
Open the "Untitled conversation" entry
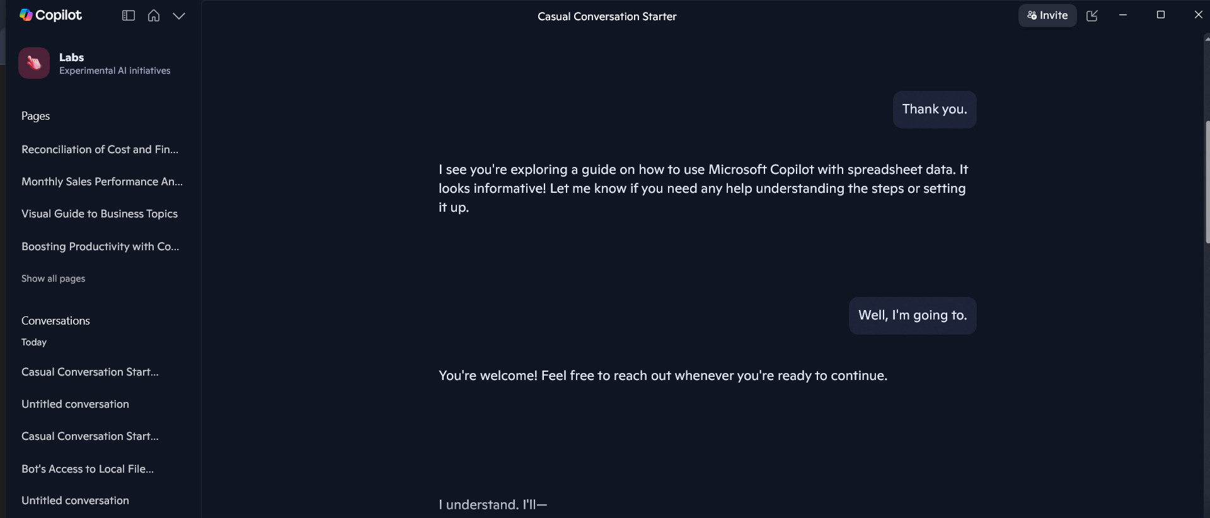coord(75,404)
